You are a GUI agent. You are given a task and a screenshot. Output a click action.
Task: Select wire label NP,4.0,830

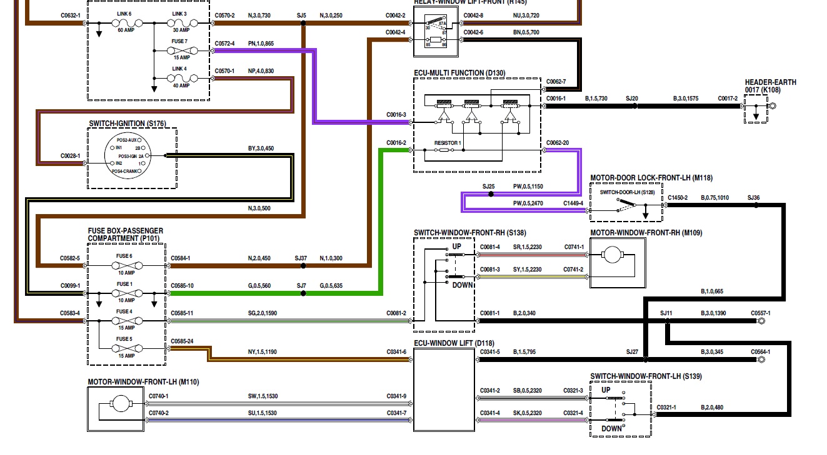260,71
